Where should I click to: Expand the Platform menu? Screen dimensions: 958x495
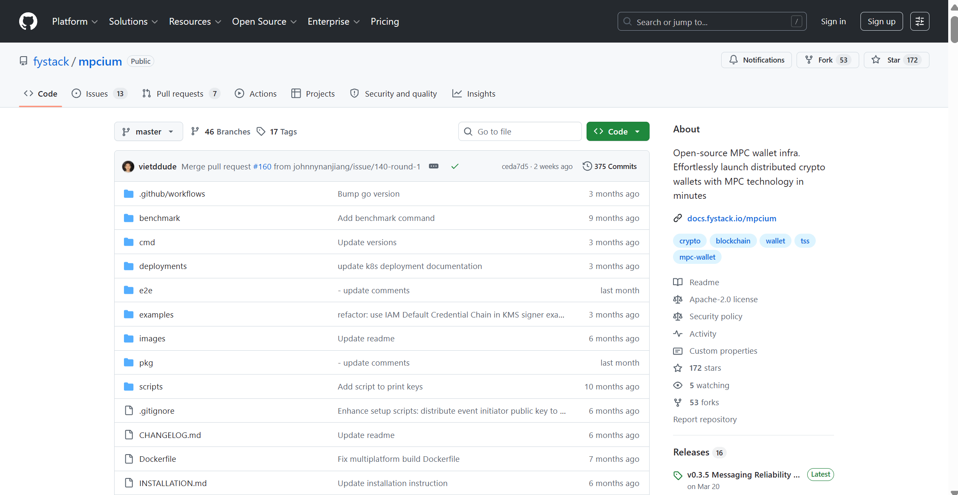(x=75, y=21)
